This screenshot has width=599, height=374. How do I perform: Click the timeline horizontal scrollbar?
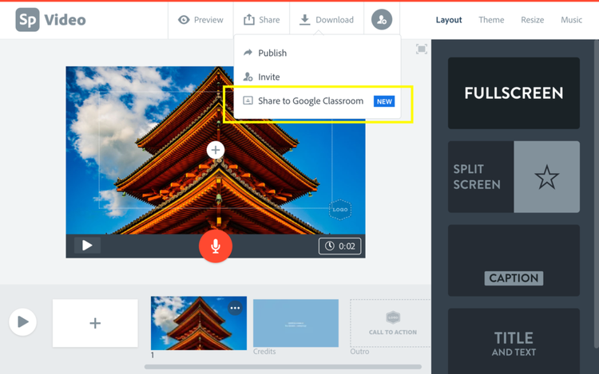[x=283, y=367]
